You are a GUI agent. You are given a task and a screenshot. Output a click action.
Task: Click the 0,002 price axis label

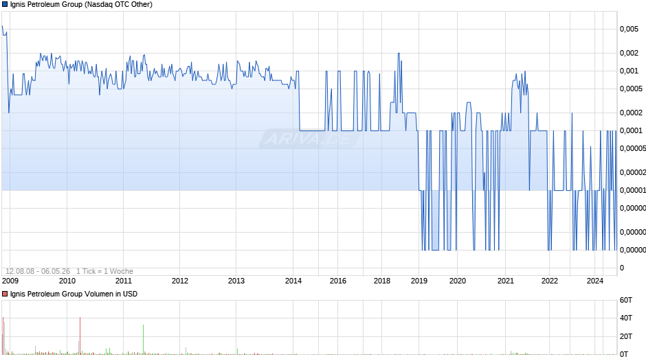[629, 53]
